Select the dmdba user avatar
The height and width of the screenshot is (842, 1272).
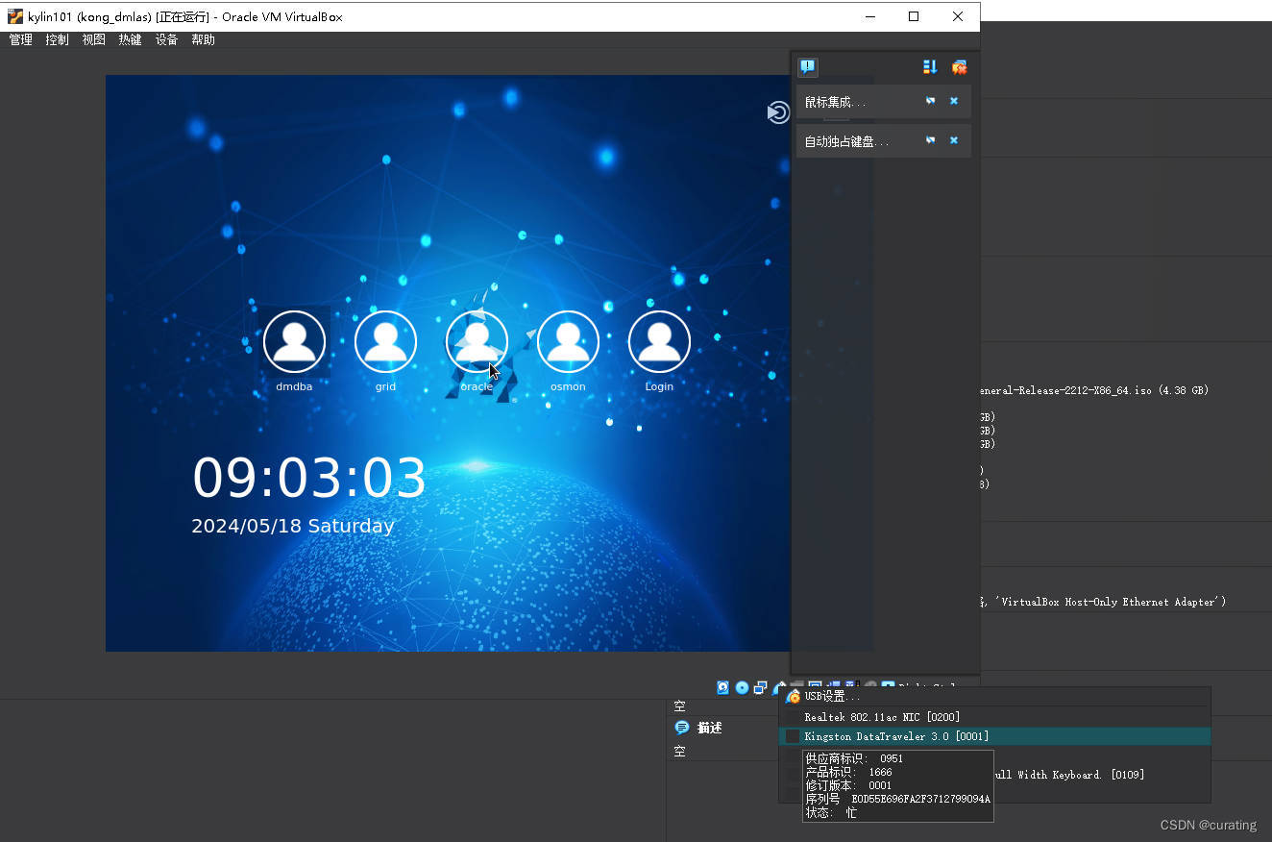[x=294, y=341]
